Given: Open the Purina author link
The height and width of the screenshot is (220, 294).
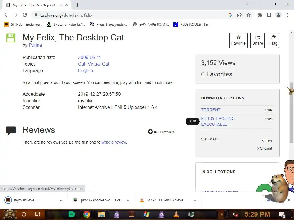Looking at the screenshot, I should click(35, 45).
